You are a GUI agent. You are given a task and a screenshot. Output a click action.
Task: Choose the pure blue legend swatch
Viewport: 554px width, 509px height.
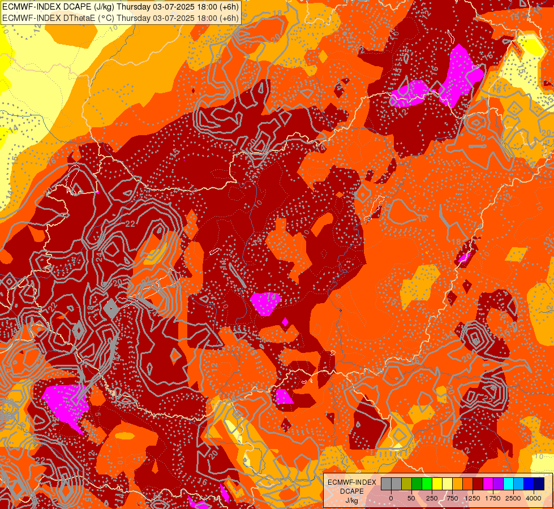(x=529, y=484)
